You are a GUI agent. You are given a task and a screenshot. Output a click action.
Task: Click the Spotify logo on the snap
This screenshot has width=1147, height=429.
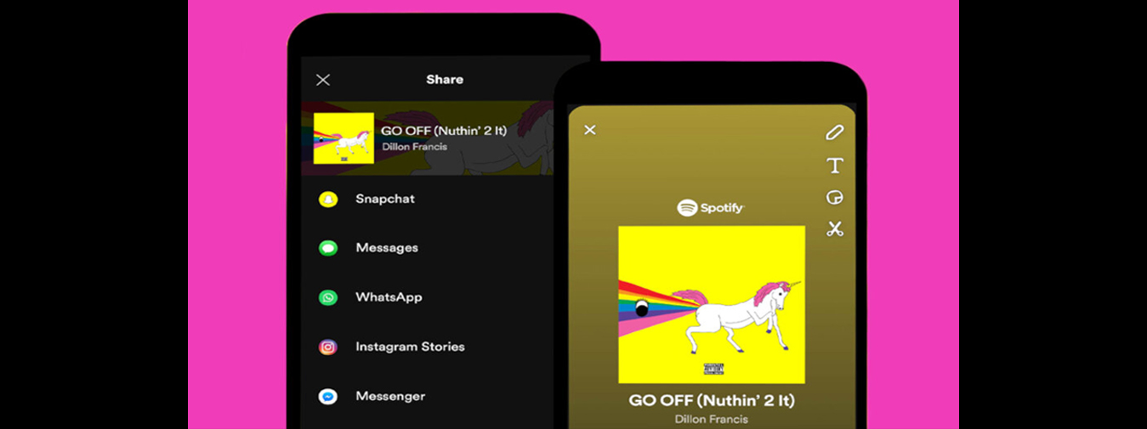pyautogui.click(x=711, y=207)
